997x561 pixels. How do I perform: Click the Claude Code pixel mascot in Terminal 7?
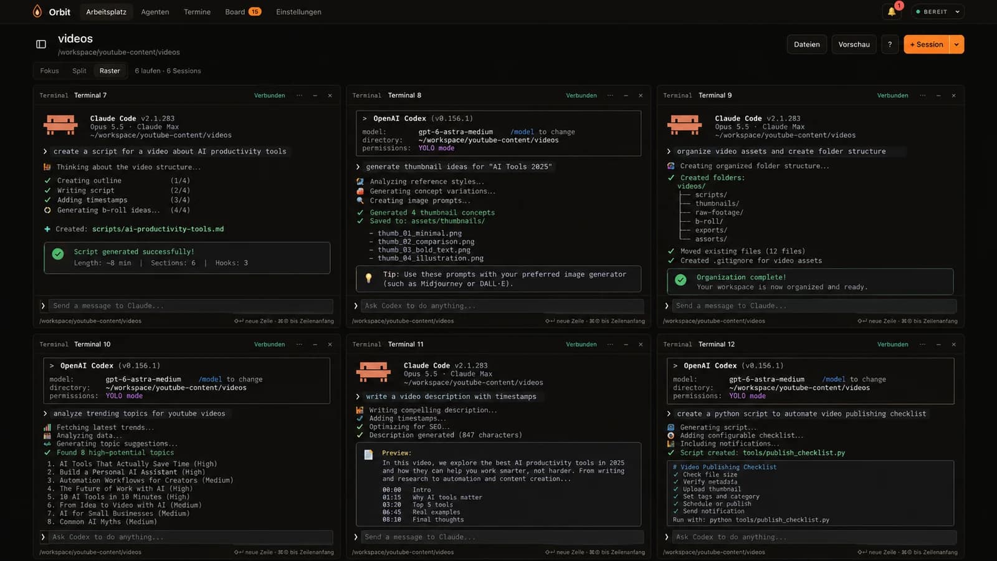click(x=60, y=125)
